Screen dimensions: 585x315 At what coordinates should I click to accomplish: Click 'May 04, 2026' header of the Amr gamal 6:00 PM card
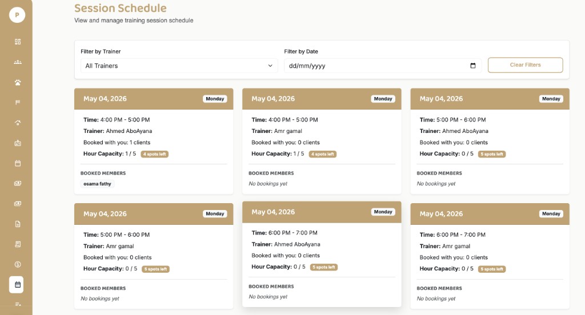[441, 214]
